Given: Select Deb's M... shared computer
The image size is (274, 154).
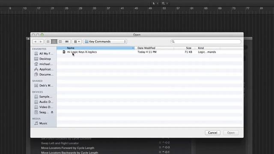Looking at the screenshot, I should 44,86.
